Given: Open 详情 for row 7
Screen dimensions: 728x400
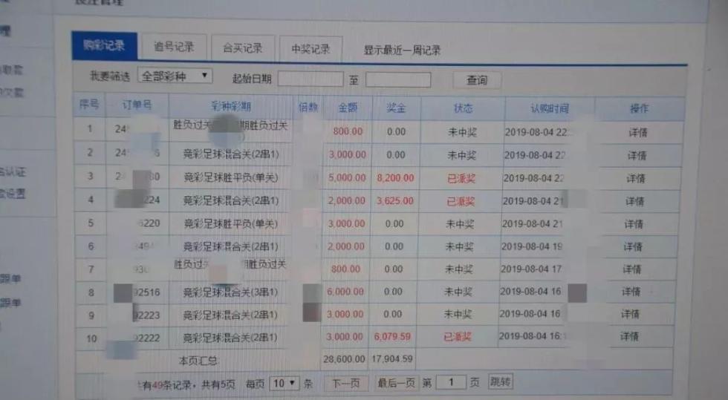Looking at the screenshot, I should point(632,269).
